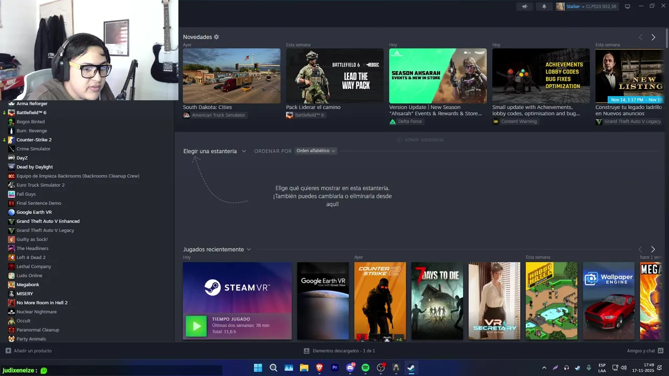Show next recently played games arrow
This screenshot has height=376, width=669.
653,250
